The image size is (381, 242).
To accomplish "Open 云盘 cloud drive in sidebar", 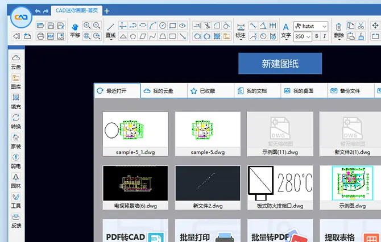I will pos(16,62).
